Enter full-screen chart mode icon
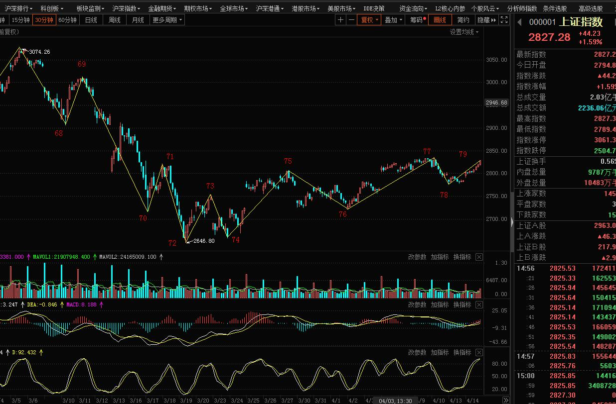This screenshot has width=616, height=404. (504, 20)
